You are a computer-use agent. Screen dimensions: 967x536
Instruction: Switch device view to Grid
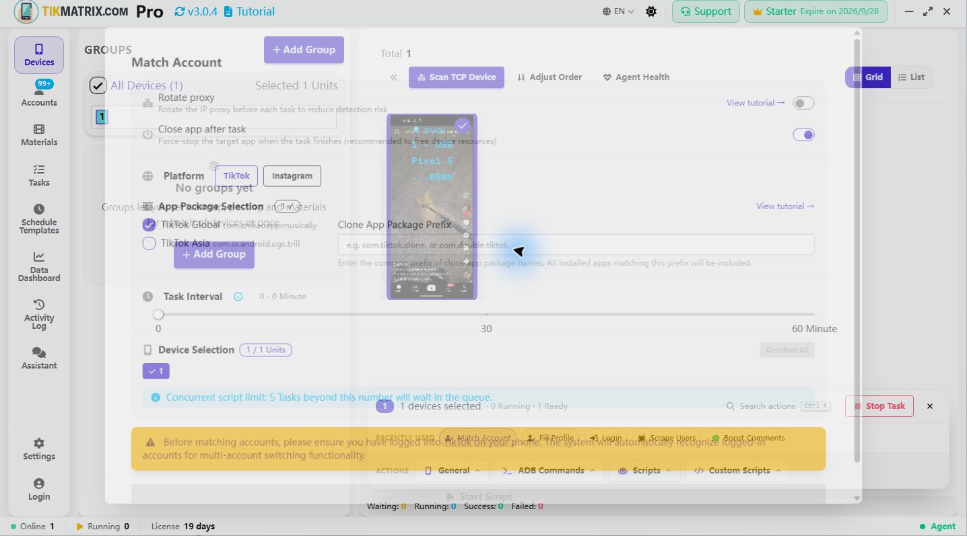point(868,77)
